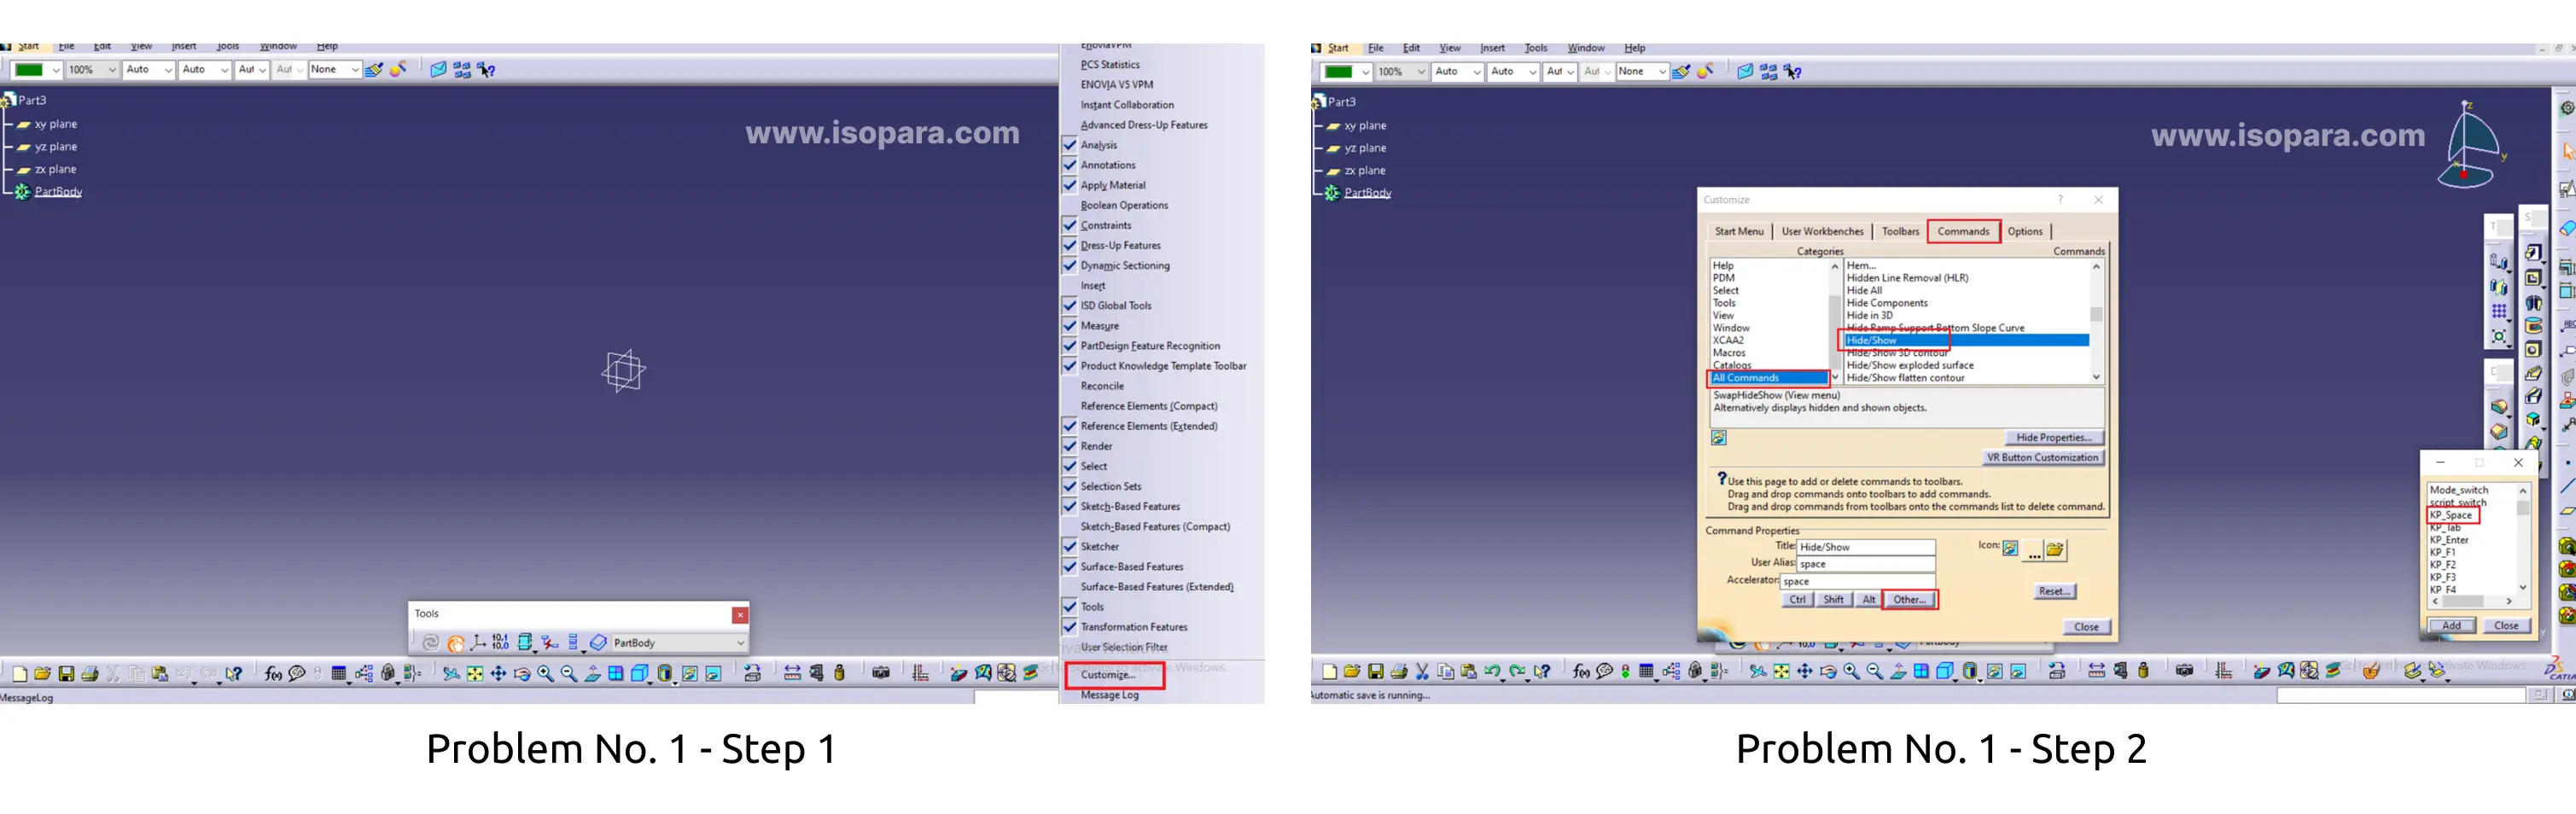Click the Fit All In icon in Step 1
This screenshot has width=2576, height=814.
click(x=475, y=674)
